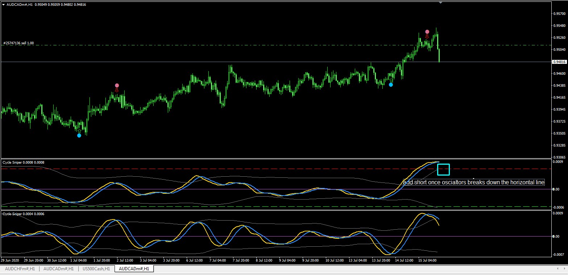Click the '9 Jul 04:00' time axis label
This screenshot has height=275, width=568.
[287, 260]
